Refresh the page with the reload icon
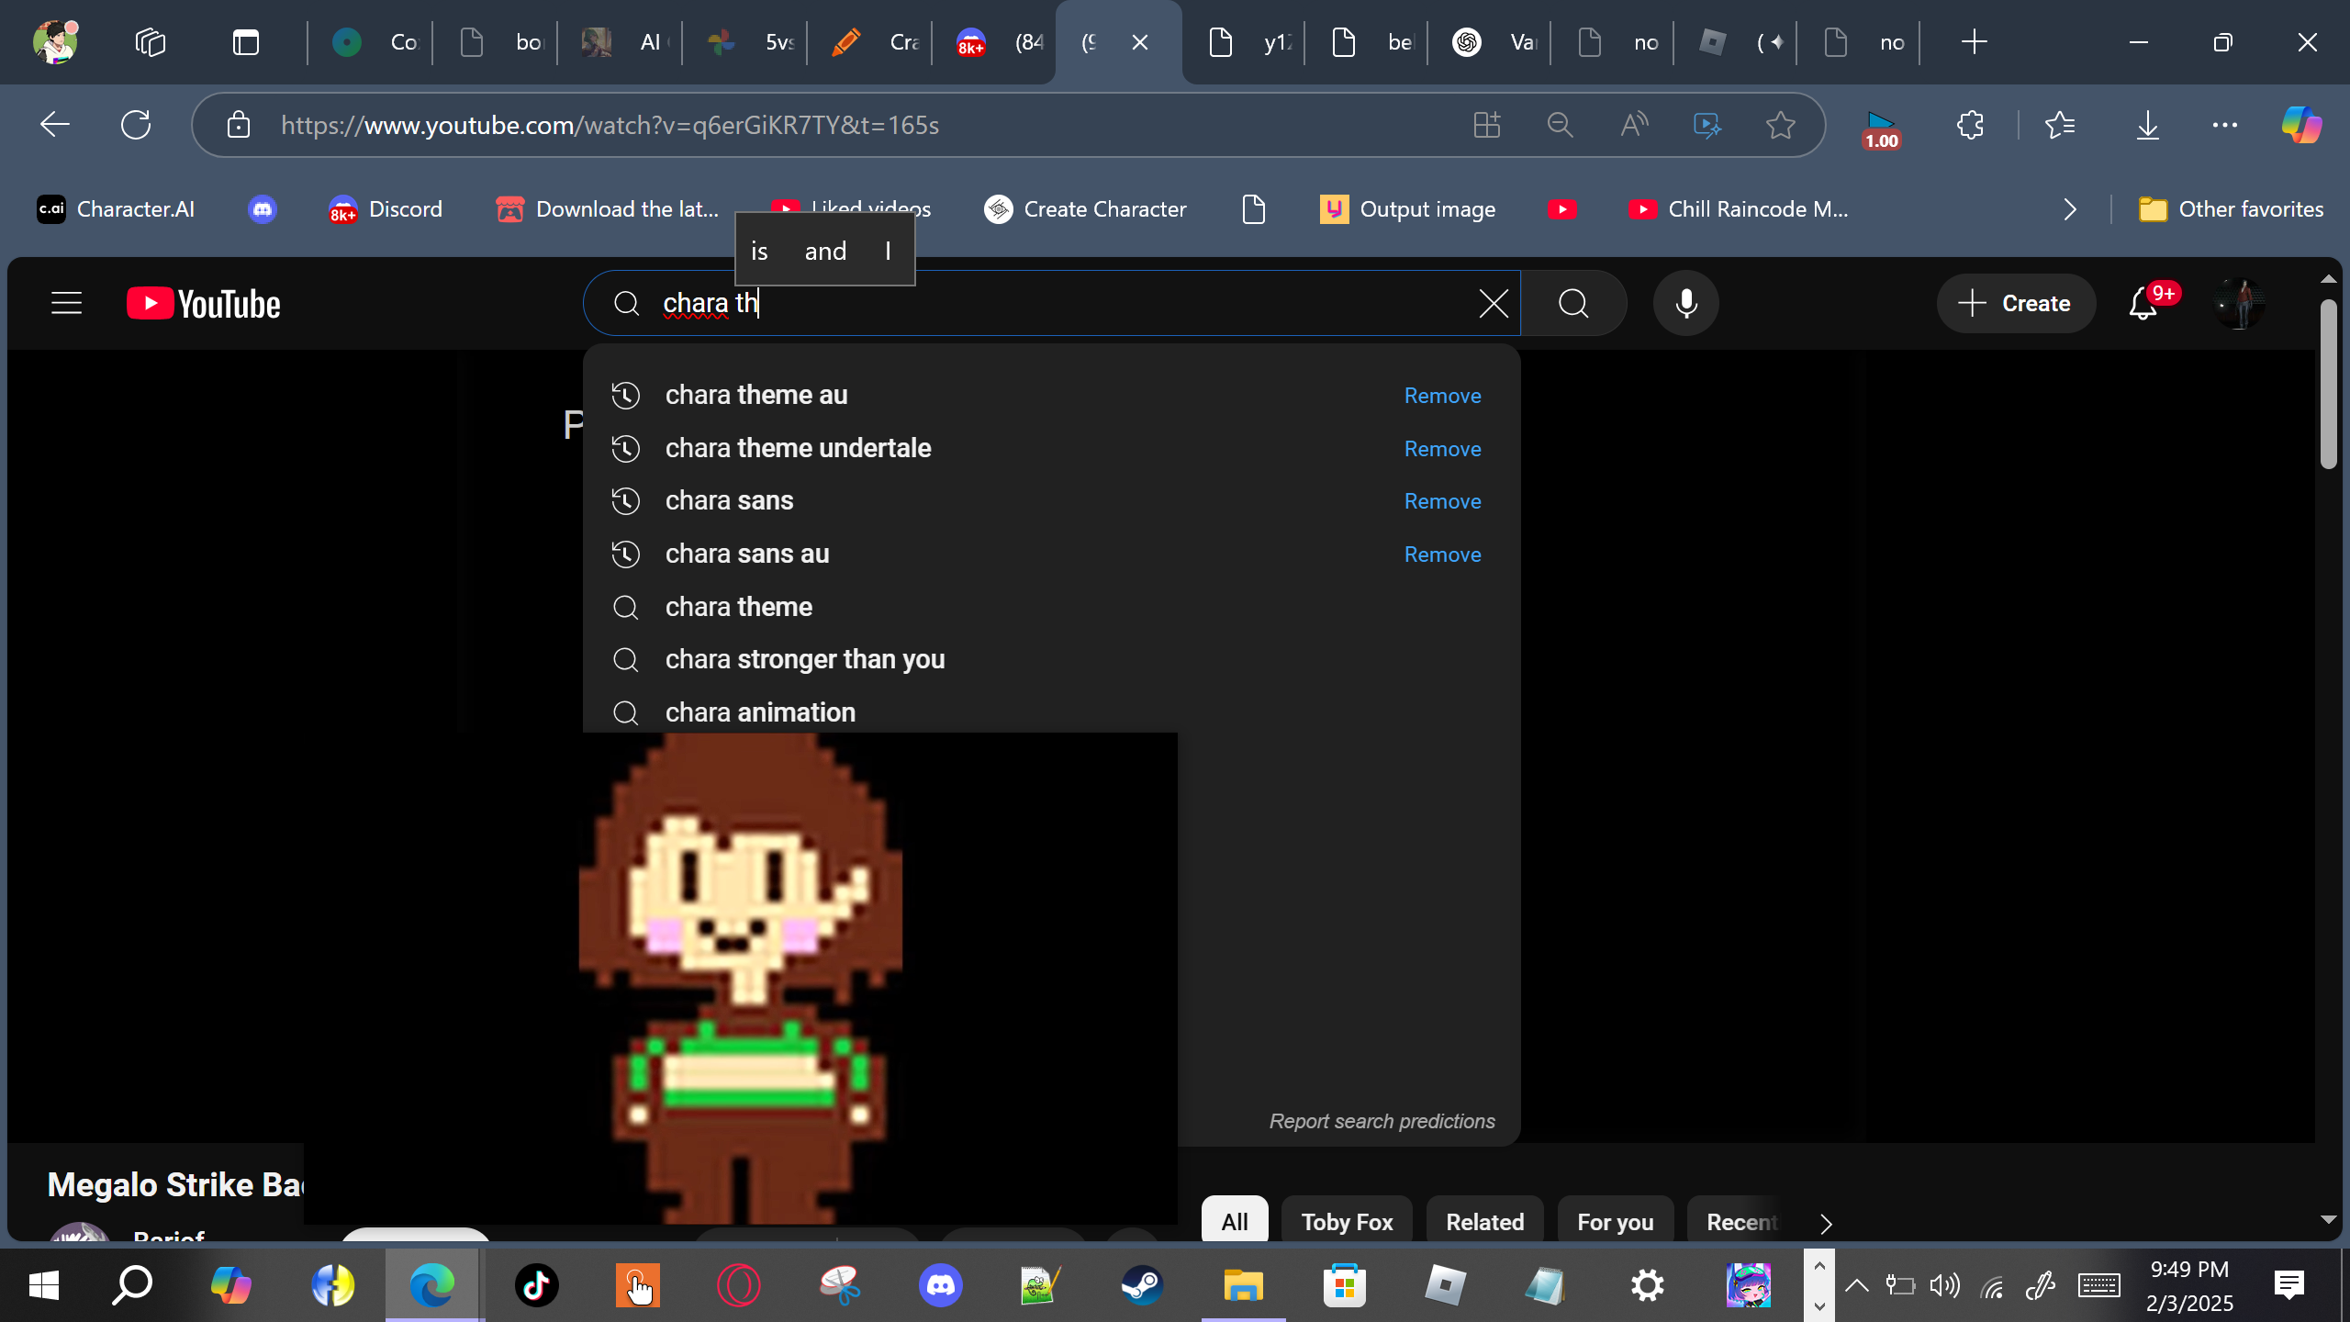This screenshot has width=2350, height=1322. click(x=136, y=125)
